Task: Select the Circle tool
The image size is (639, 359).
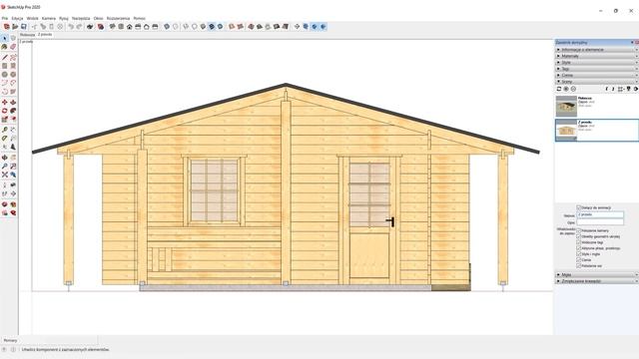Action: pos(4,75)
